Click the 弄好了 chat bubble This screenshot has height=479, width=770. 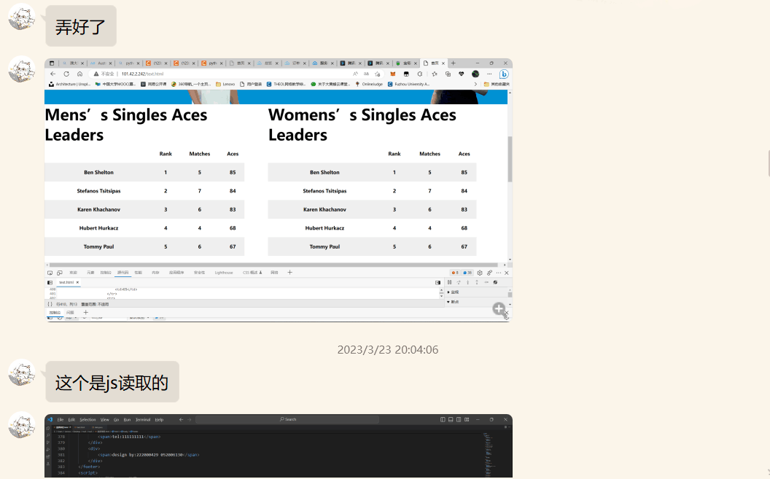[x=81, y=26]
